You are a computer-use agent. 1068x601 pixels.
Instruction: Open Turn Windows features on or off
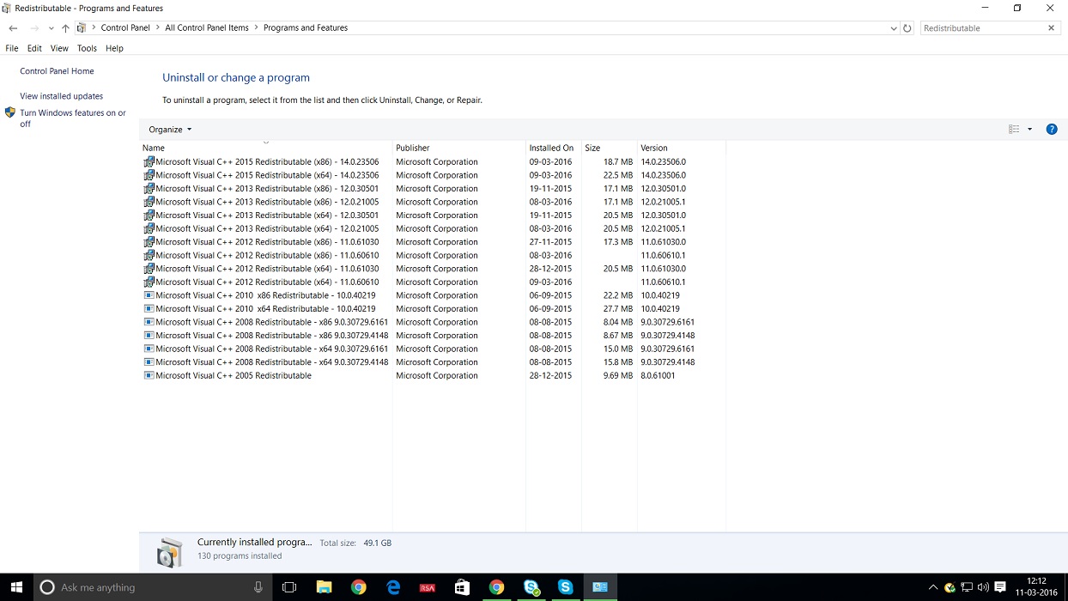coord(72,118)
